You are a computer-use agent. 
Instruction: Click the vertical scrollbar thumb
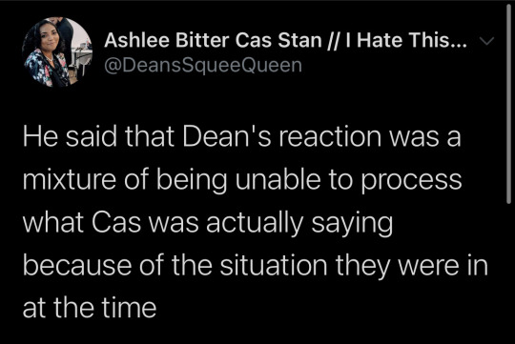(x=508, y=105)
